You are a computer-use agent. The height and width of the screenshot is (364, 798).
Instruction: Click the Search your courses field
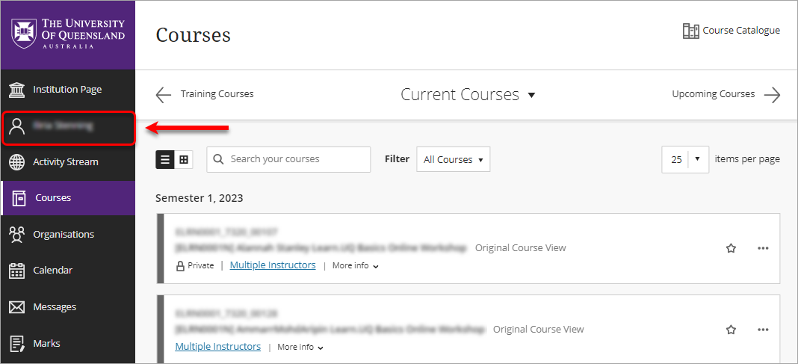pyautogui.click(x=288, y=159)
